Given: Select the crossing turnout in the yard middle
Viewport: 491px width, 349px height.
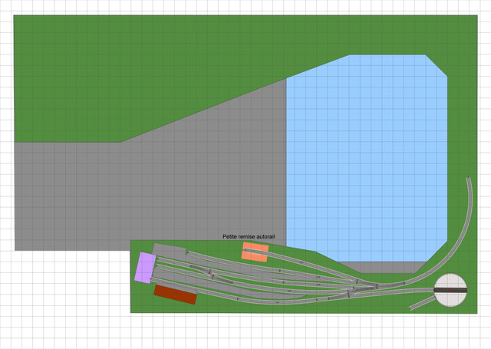Looking at the screenshot, I should (x=212, y=275).
